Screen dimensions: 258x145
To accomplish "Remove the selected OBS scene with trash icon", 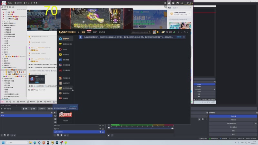I will [x=5, y=135].
